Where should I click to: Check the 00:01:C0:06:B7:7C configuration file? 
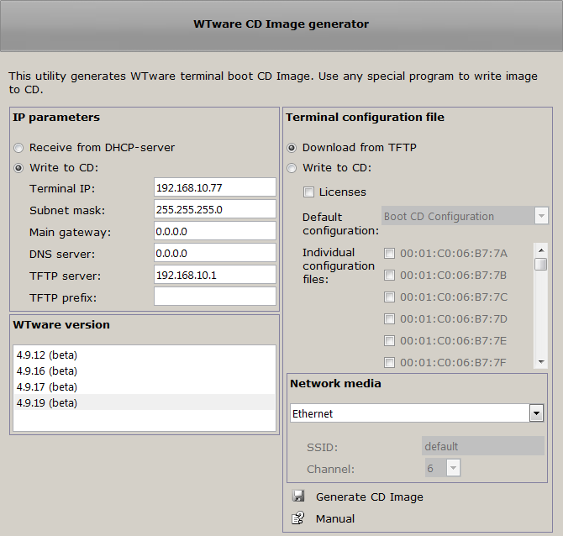point(389,297)
